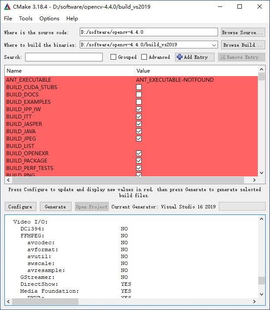270x310 pixels.
Task: Untick the BUILD_JAVA checkbox
Action: tap(139, 131)
